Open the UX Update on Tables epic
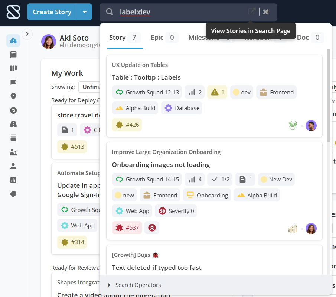The height and width of the screenshot is (297, 336). point(140,65)
